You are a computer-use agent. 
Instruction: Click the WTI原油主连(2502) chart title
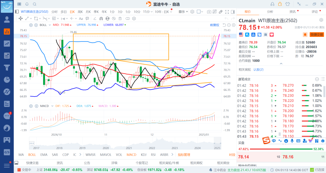[x=34, y=12]
